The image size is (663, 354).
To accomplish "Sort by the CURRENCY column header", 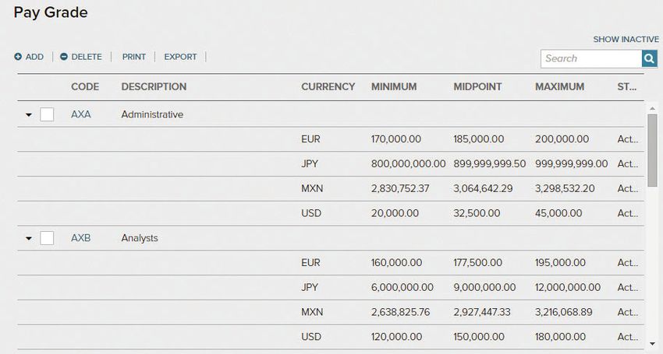I will pos(328,86).
